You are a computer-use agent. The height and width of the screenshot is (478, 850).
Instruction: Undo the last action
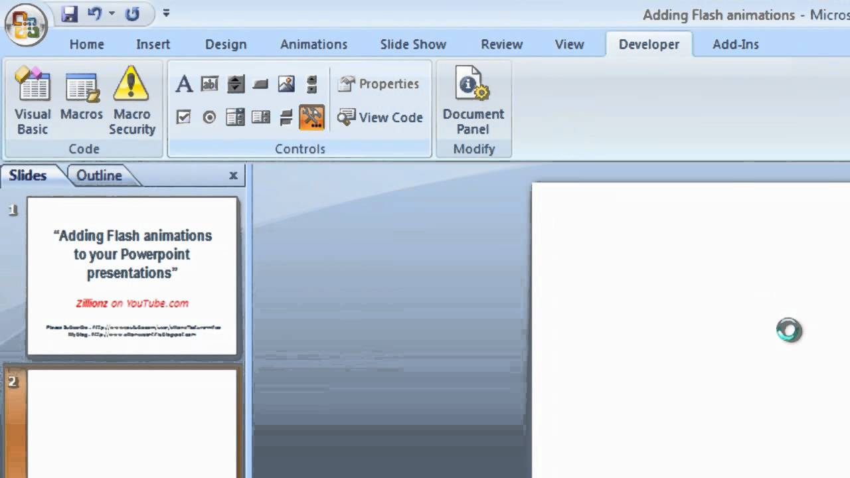[x=94, y=13]
